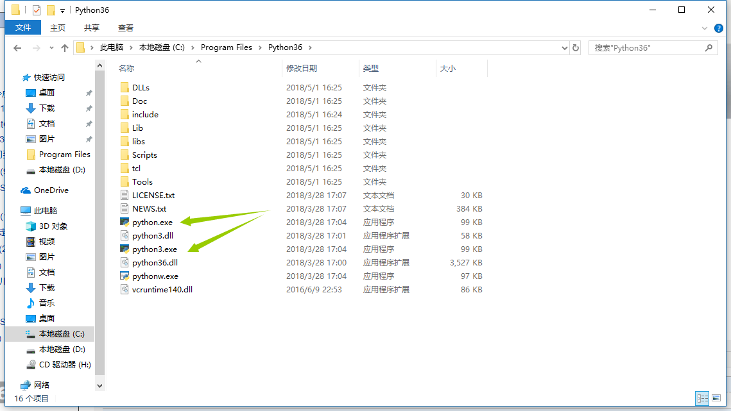The width and height of the screenshot is (731, 411).
Task: Select the pythonw.exe file name
Action: coord(155,276)
